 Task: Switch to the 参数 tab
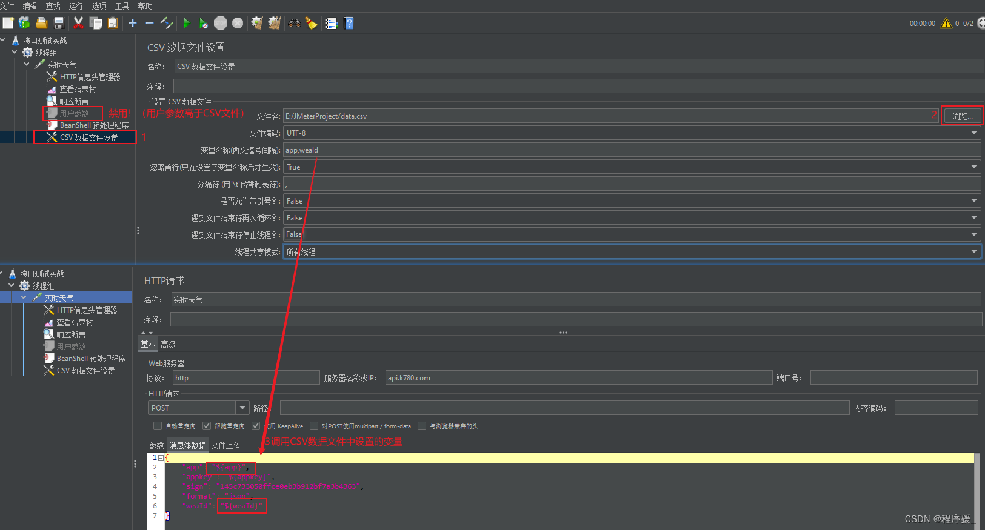click(156, 445)
